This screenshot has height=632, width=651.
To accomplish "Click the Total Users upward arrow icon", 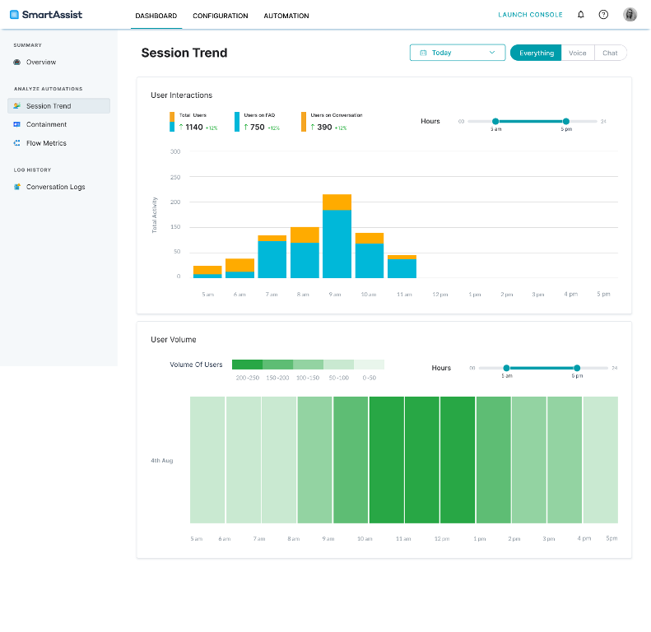I will pyautogui.click(x=181, y=127).
